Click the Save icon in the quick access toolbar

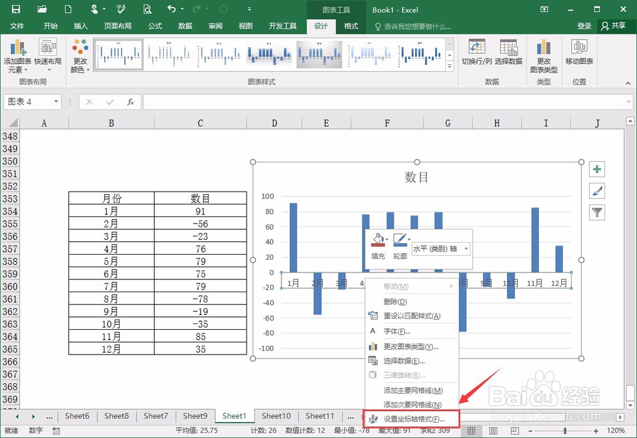click(15, 9)
